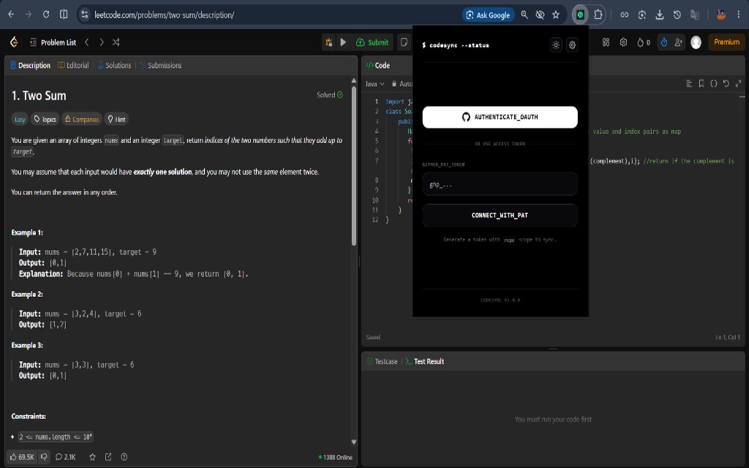Click the CONNECT_WITH_PAT button

point(500,215)
